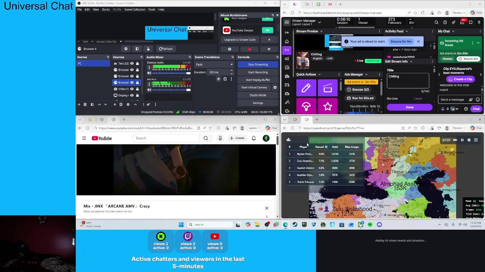
Task: Snooze for 5m on ad notice
Action: [401, 42]
